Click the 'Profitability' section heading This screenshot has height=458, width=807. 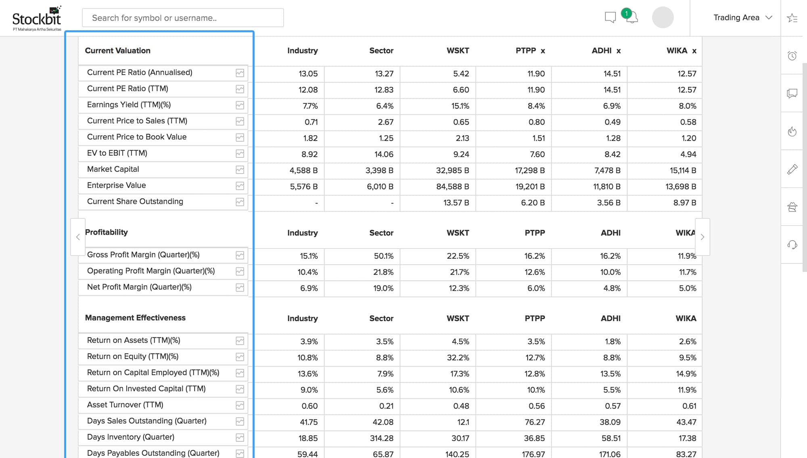(107, 232)
